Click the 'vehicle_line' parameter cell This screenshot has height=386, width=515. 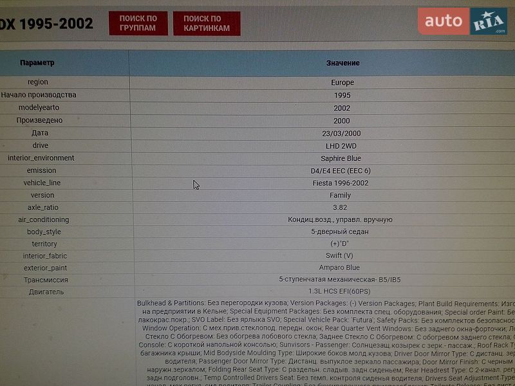click(42, 183)
